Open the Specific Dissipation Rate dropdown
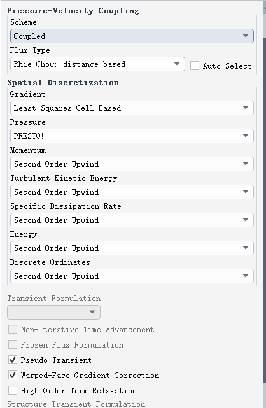The height and width of the screenshot is (408, 266). coord(132,220)
